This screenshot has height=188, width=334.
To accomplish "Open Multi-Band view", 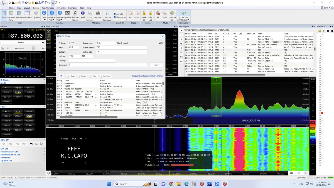I will (27, 15).
